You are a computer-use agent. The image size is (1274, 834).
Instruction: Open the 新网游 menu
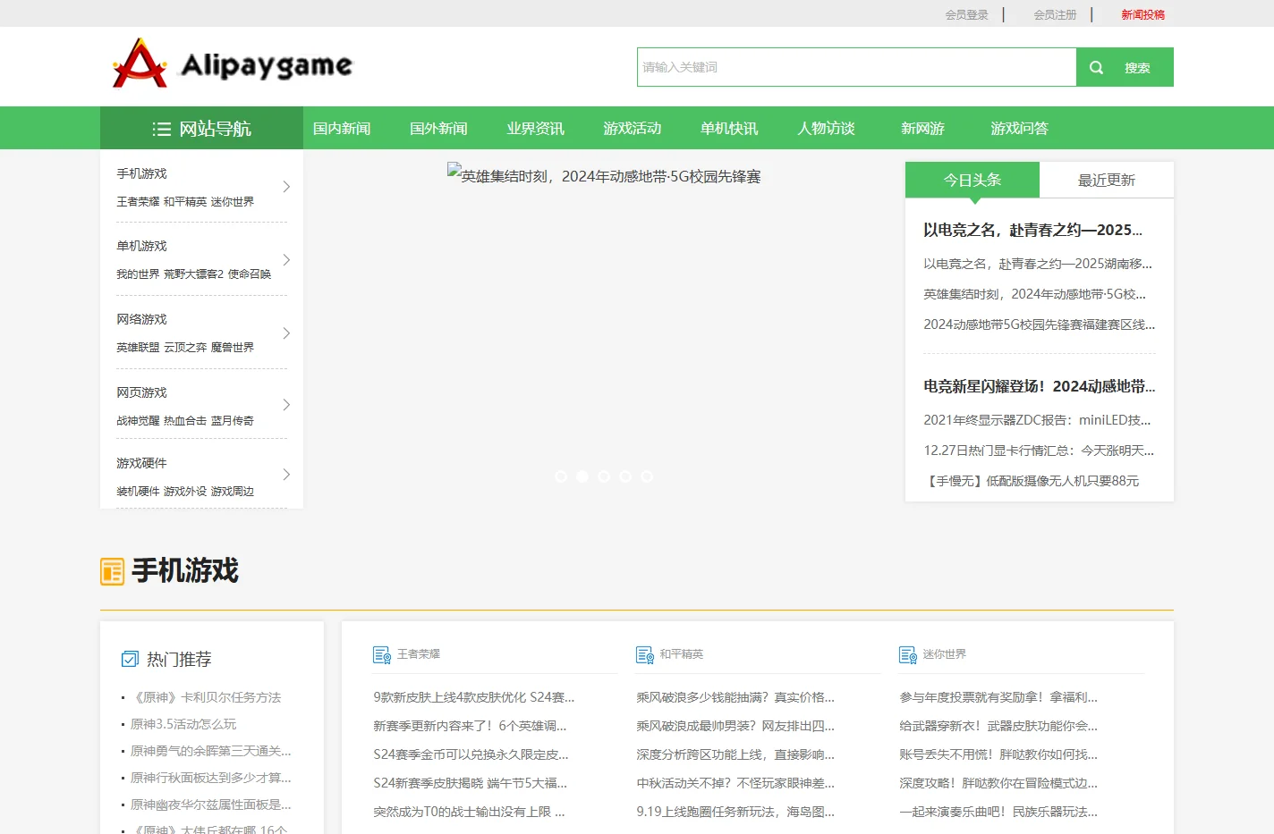pyautogui.click(x=922, y=128)
